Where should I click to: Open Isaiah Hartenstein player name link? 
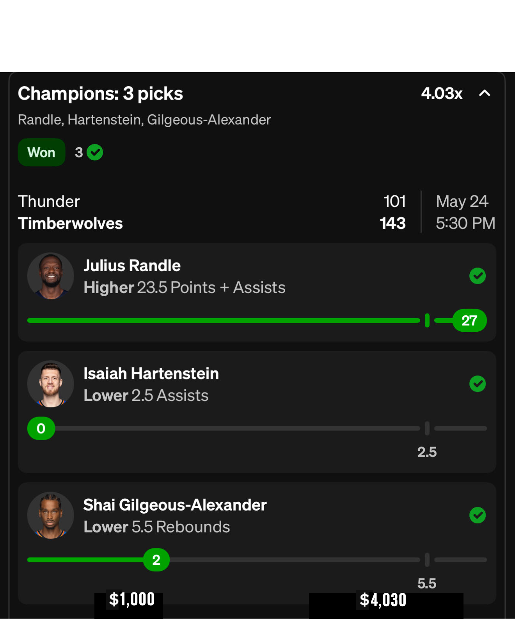(151, 374)
